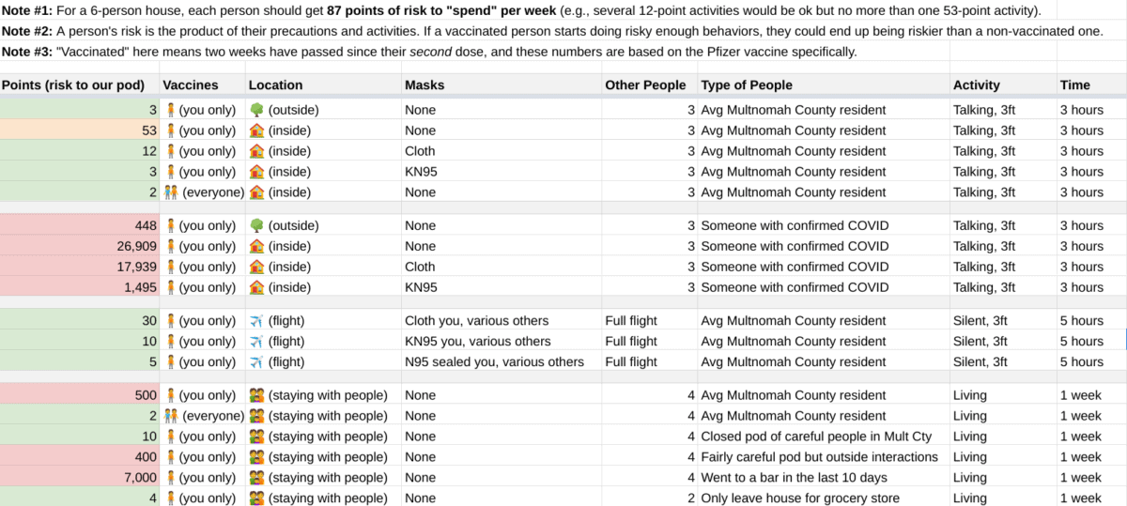
Task: Select the 7,000 points cell
Action: 80,478
